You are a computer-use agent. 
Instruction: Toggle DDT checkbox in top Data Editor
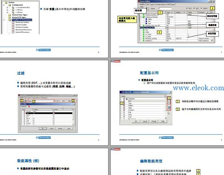point(194,9)
